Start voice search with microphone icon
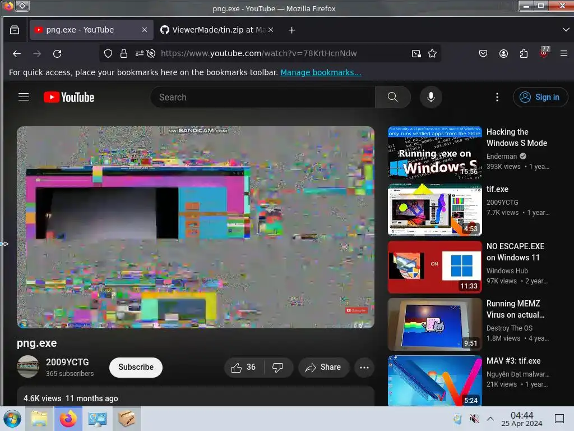Viewport: 574px width, 431px height. pos(431,97)
